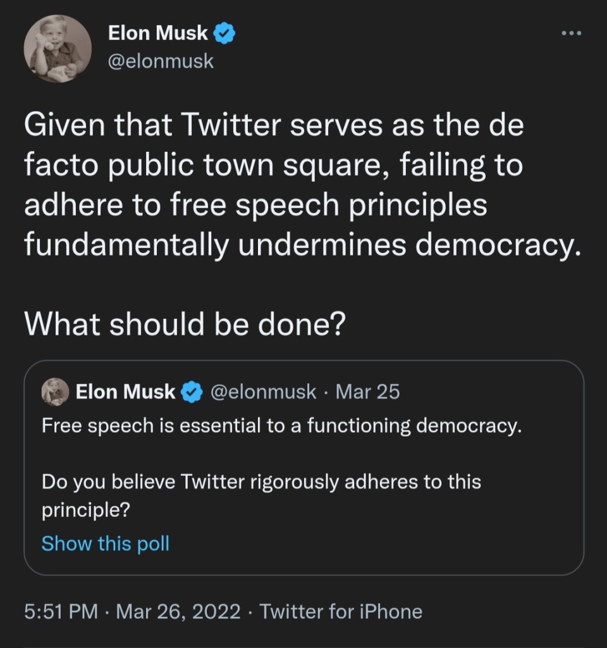Click the word "principle?" in the quoted tweet
607x648 pixels.
pyautogui.click(x=85, y=510)
